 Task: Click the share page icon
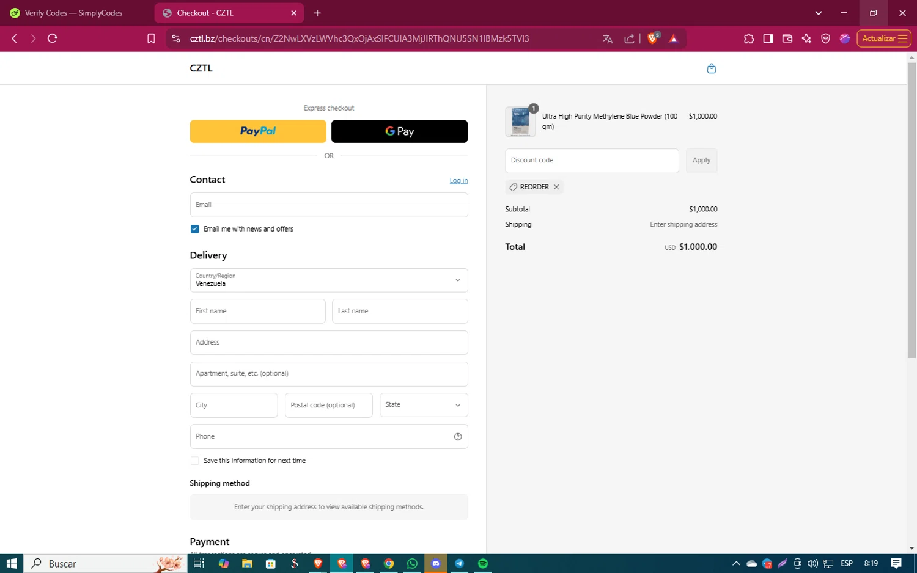tap(629, 38)
